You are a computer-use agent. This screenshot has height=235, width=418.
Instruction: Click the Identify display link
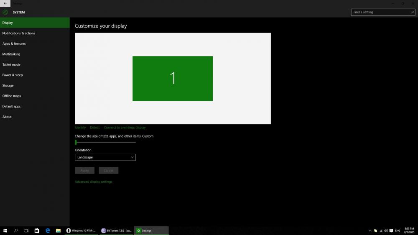pyautogui.click(x=80, y=128)
